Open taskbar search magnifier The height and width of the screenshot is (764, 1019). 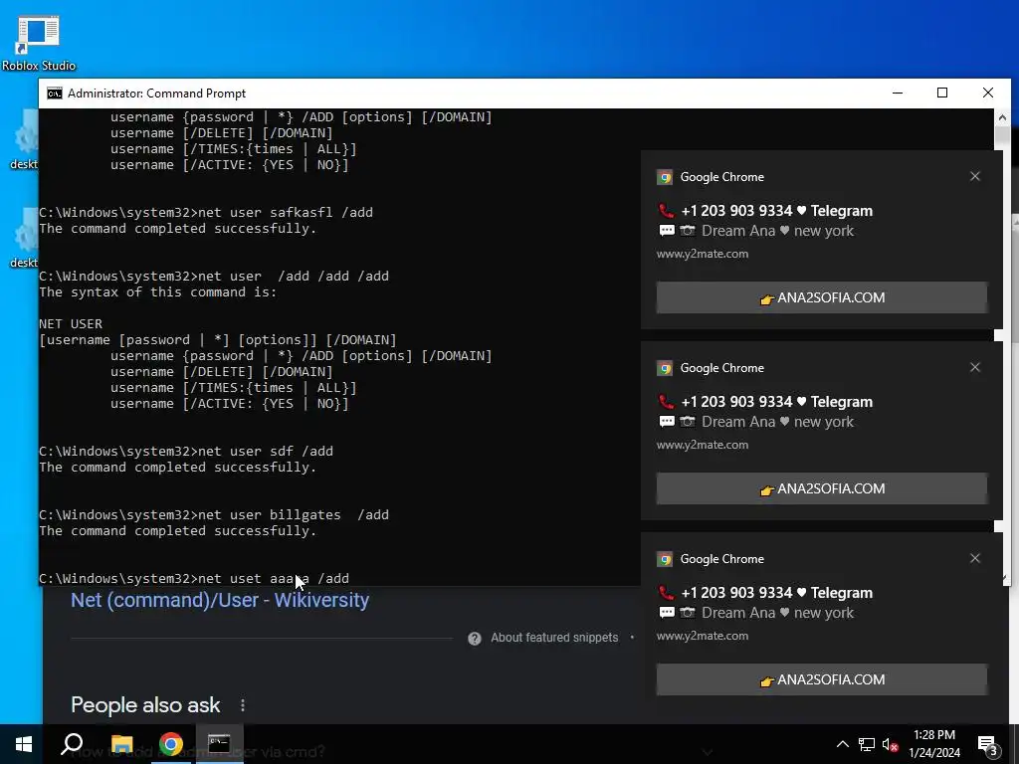click(72, 744)
